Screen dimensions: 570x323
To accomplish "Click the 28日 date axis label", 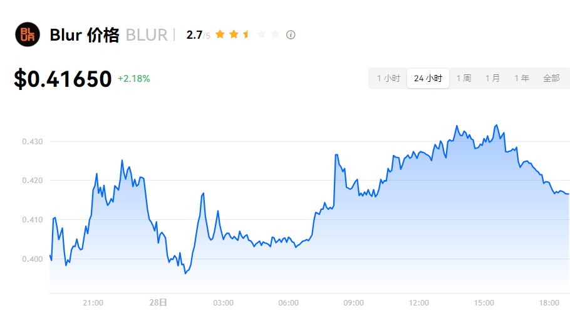I will click(158, 303).
